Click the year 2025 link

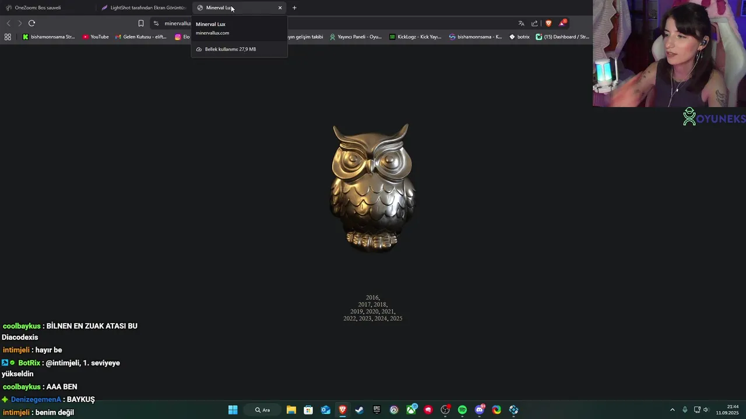[396, 318]
